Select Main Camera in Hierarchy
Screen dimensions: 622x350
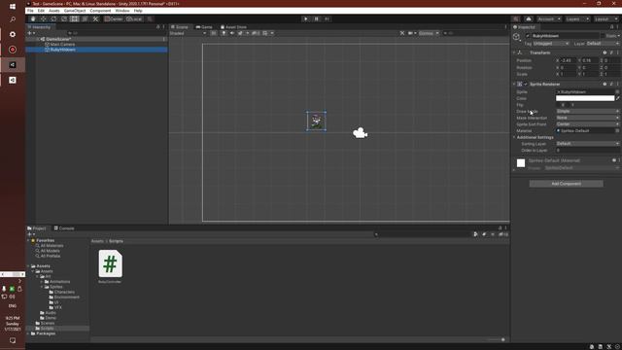pyautogui.click(x=62, y=45)
